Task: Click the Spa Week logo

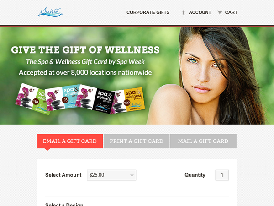Action: (50, 12)
